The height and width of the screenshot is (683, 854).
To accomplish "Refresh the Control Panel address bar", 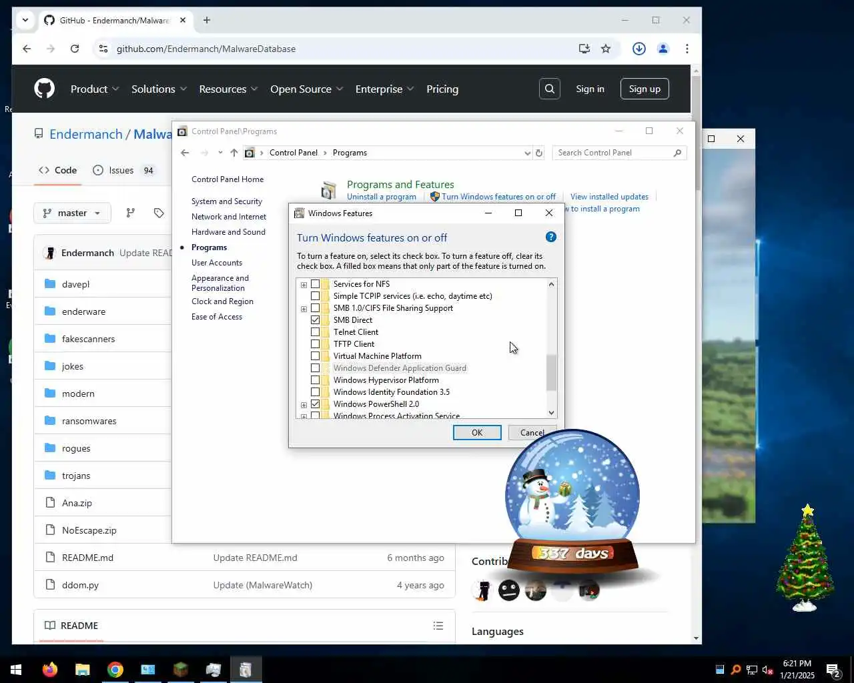I will click(539, 153).
